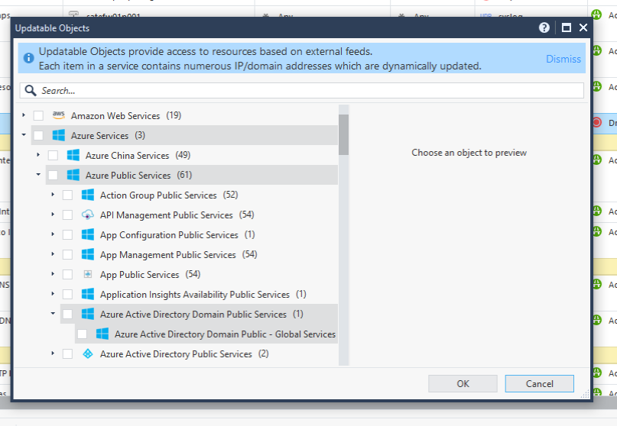Click the OK button

463,383
